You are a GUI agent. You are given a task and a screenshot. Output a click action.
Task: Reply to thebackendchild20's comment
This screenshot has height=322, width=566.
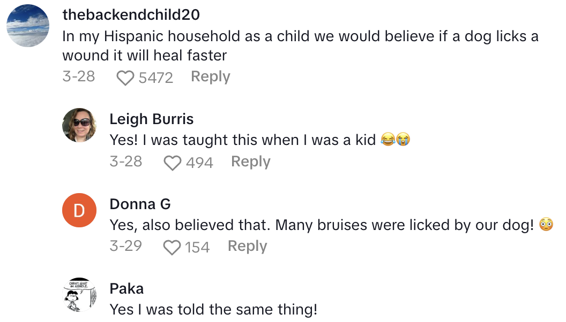click(210, 77)
